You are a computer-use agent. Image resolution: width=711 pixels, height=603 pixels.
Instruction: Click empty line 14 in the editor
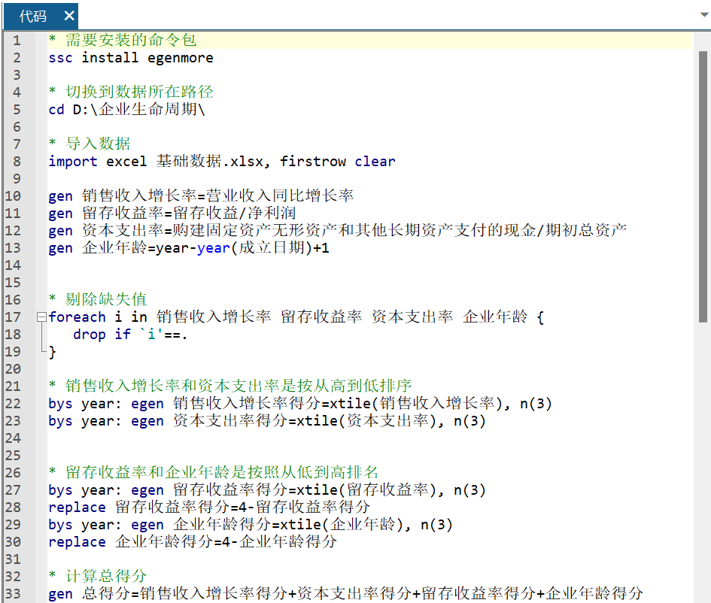[369, 265]
